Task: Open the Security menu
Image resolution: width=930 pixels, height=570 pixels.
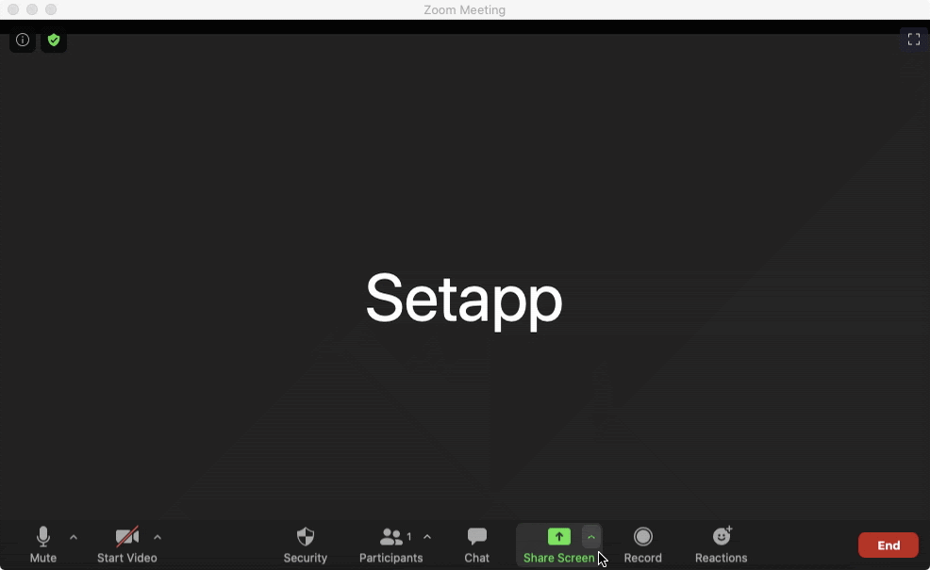Action: pos(306,545)
